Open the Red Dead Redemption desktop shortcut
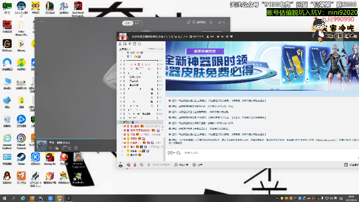 pos(78,9)
